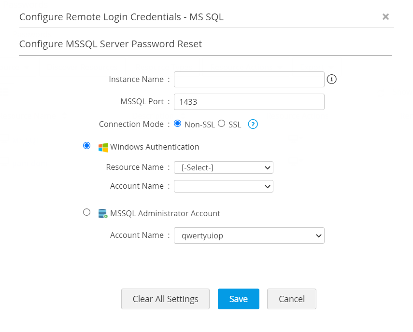Expand Windows Authentication Account Name dropdown
Image resolution: width=413 pixels, height=332 pixels.
point(224,186)
